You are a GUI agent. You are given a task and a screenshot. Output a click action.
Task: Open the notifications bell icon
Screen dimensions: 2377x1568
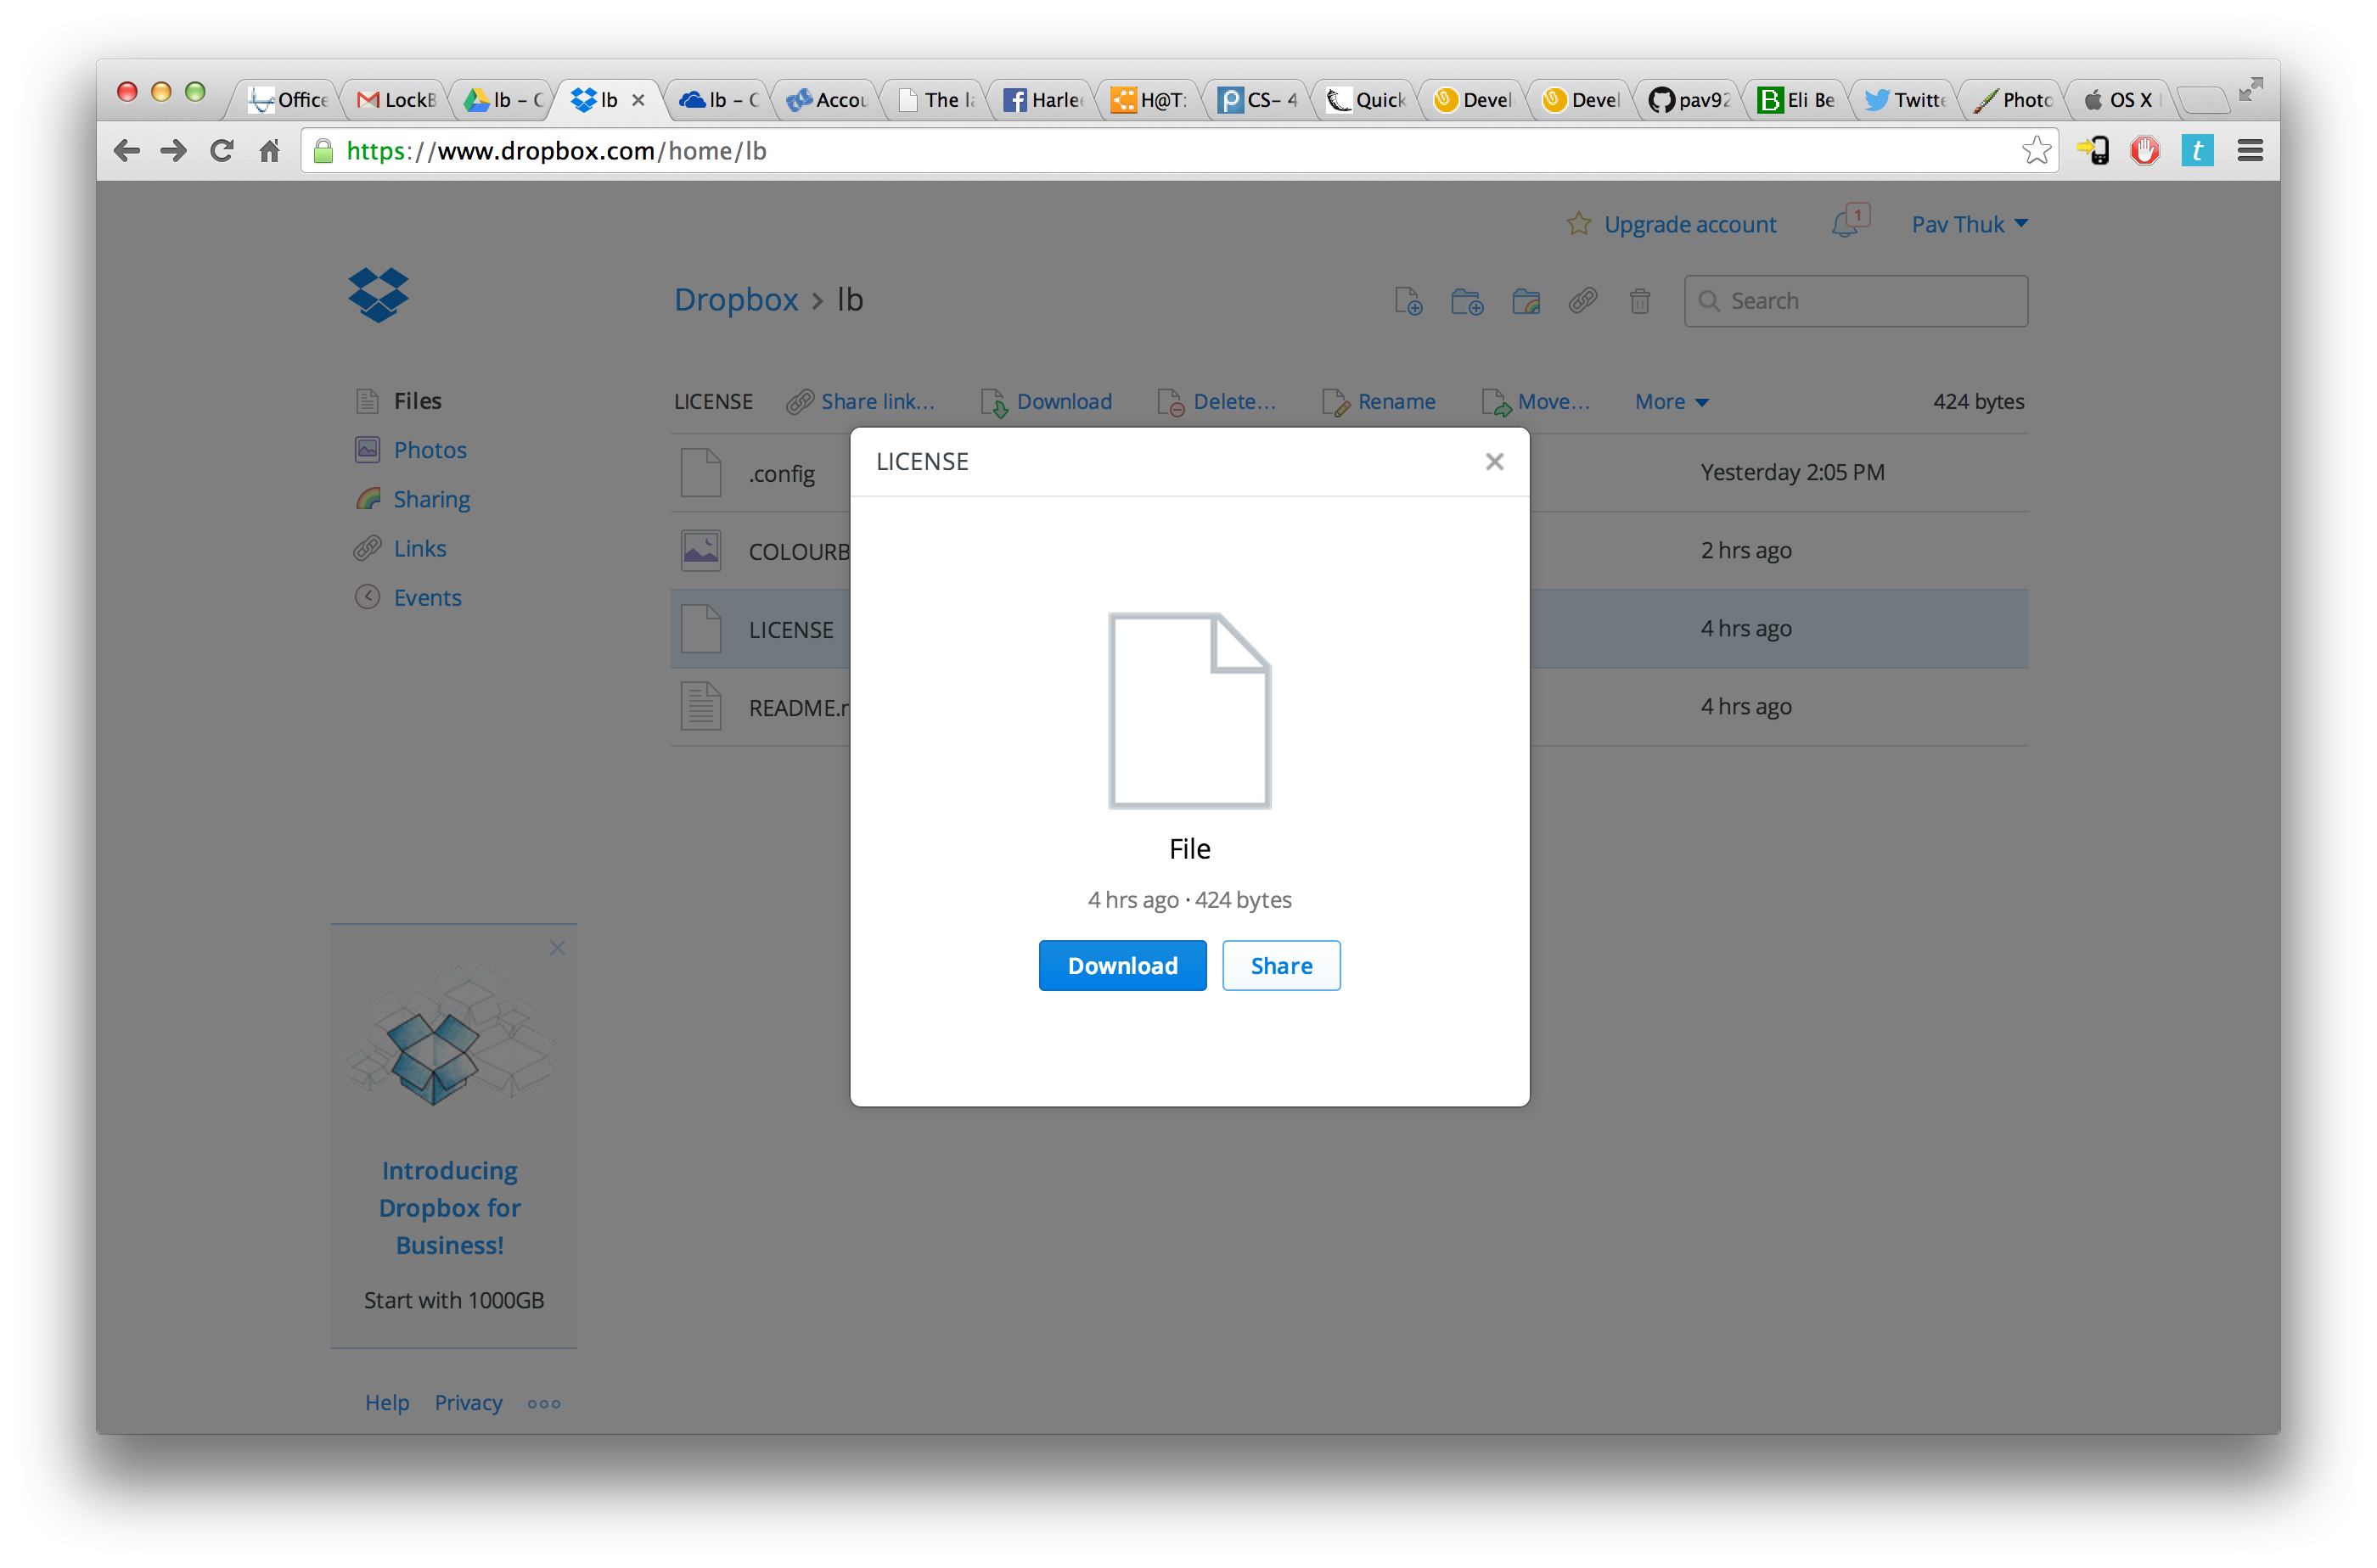click(1846, 223)
